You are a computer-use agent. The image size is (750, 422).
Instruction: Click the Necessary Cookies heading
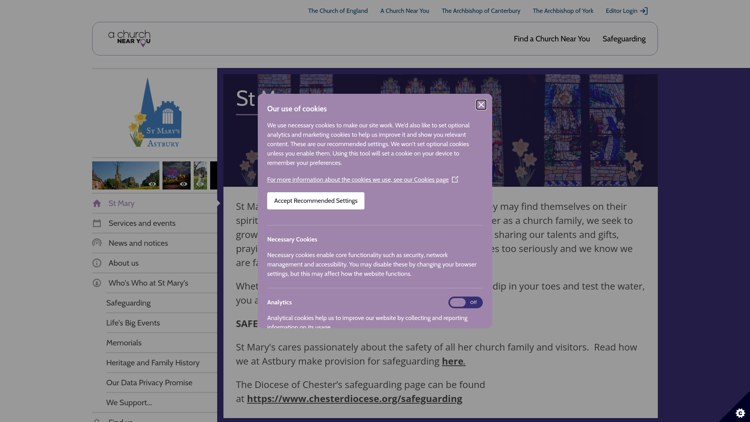point(292,240)
